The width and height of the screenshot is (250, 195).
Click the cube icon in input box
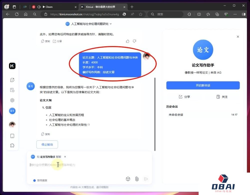coord(128,179)
